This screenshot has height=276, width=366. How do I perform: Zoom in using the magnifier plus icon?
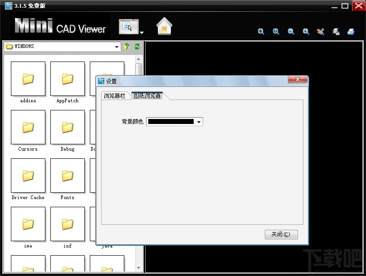pyautogui.click(x=306, y=32)
